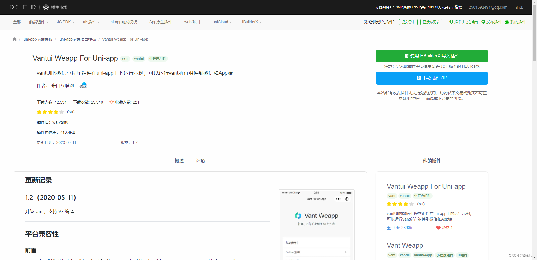Switch to the 评论 tab
The width and height of the screenshot is (537, 260).
click(x=200, y=161)
